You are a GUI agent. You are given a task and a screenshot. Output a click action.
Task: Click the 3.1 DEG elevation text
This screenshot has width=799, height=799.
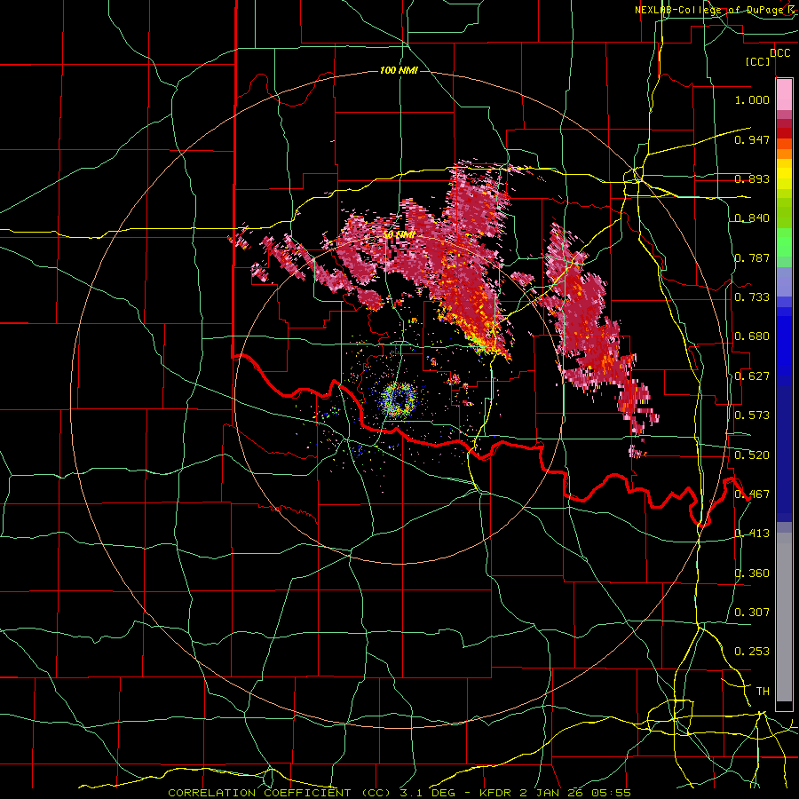pos(428,793)
